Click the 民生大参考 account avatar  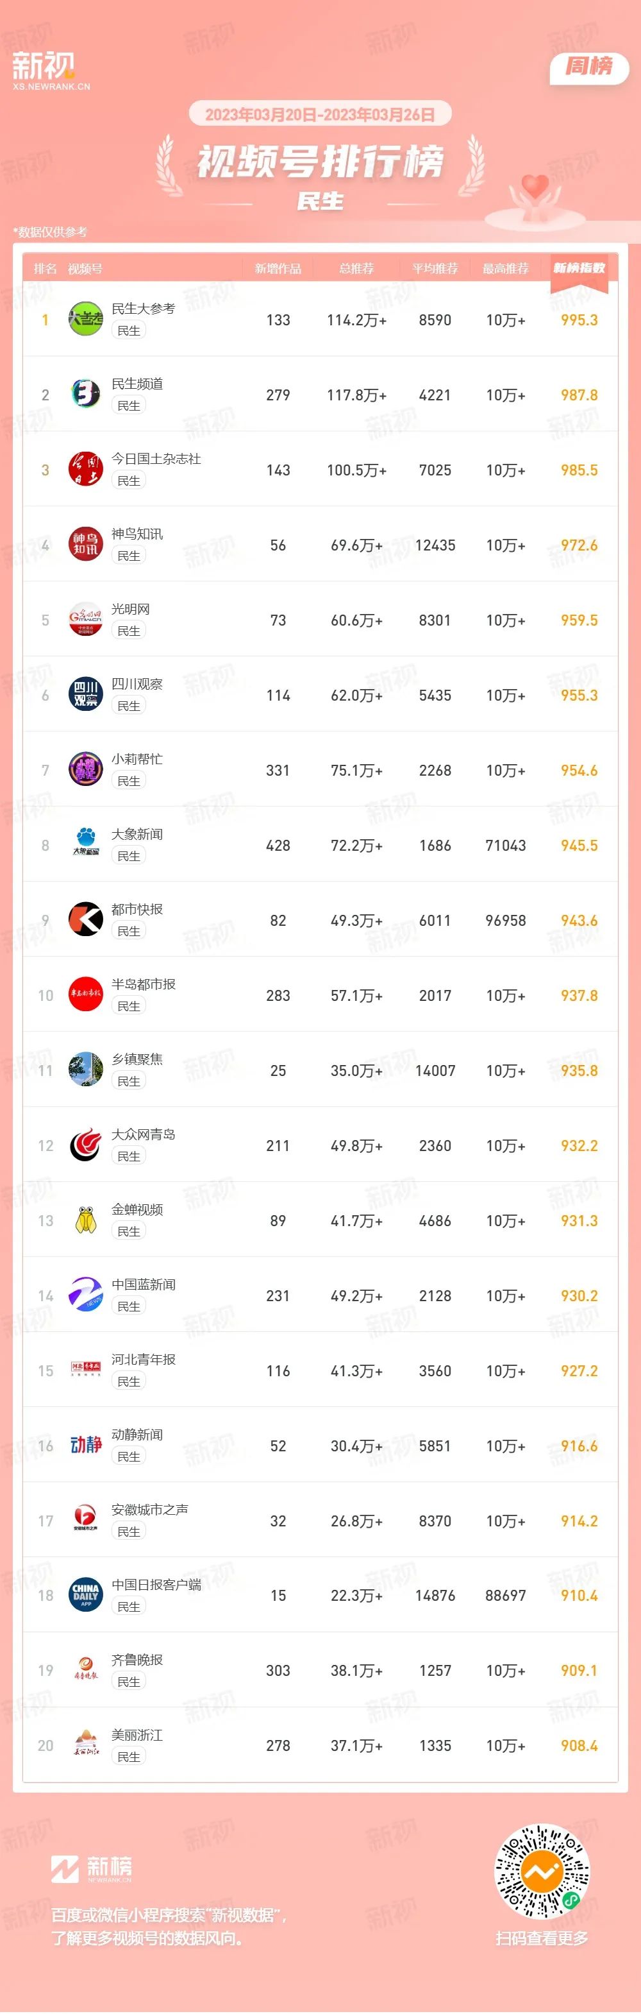click(x=86, y=320)
